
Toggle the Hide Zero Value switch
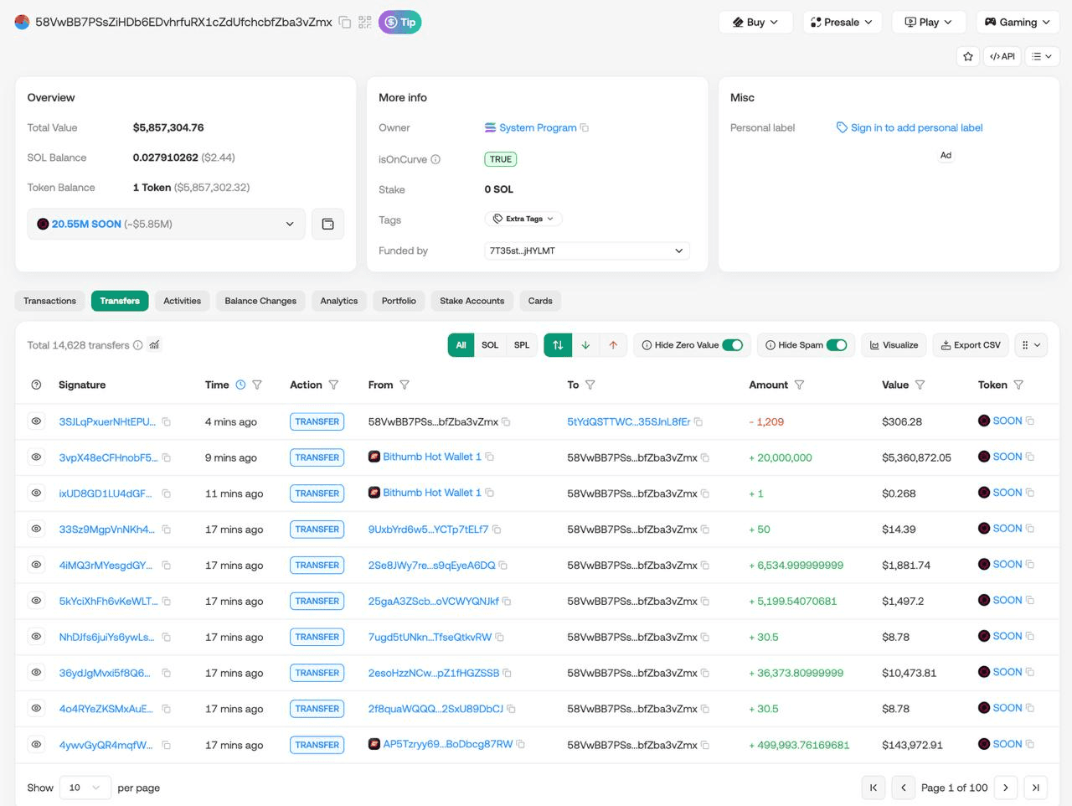732,345
